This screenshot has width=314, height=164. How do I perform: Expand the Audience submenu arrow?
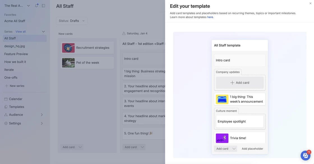(42, 115)
